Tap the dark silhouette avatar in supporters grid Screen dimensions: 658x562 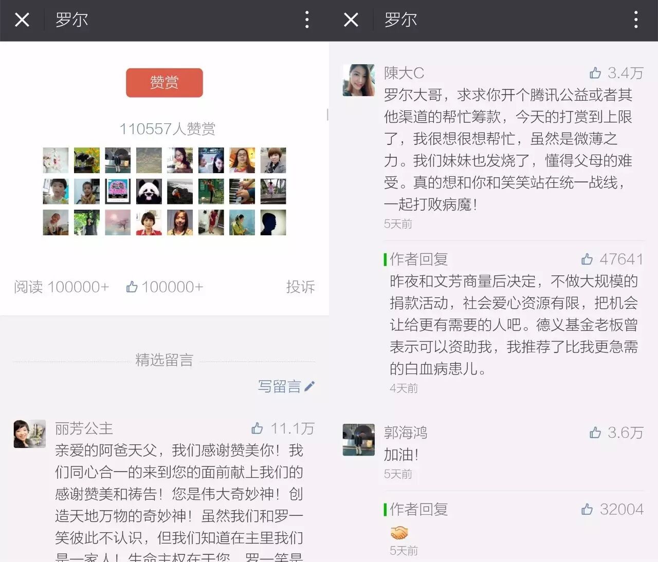pyautogui.click(x=273, y=222)
